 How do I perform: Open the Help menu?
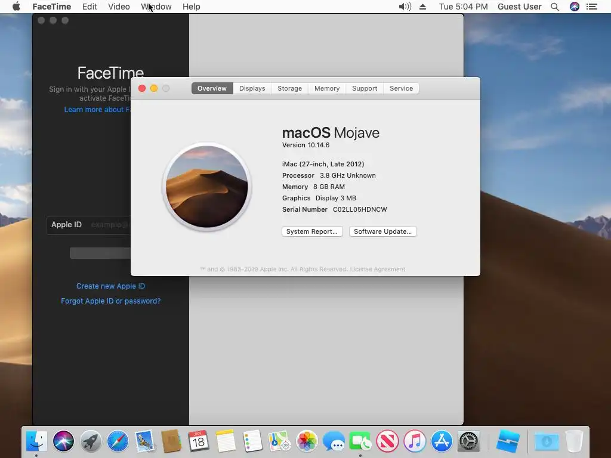[192, 7]
